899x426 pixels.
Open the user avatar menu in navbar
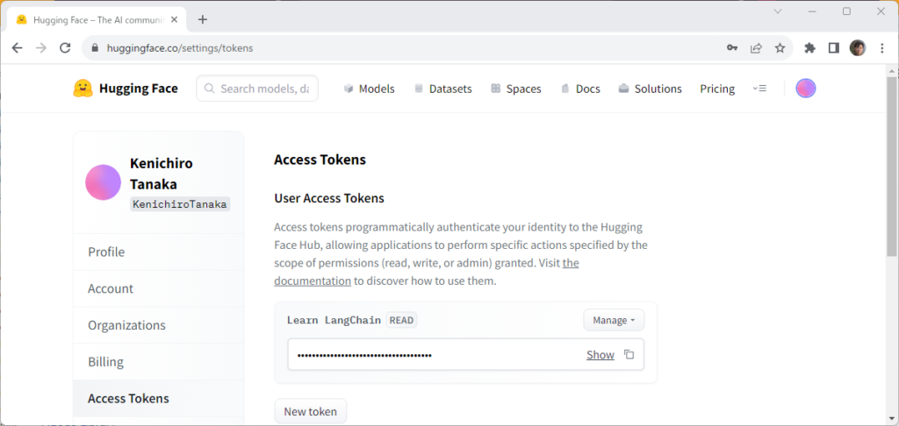(805, 89)
